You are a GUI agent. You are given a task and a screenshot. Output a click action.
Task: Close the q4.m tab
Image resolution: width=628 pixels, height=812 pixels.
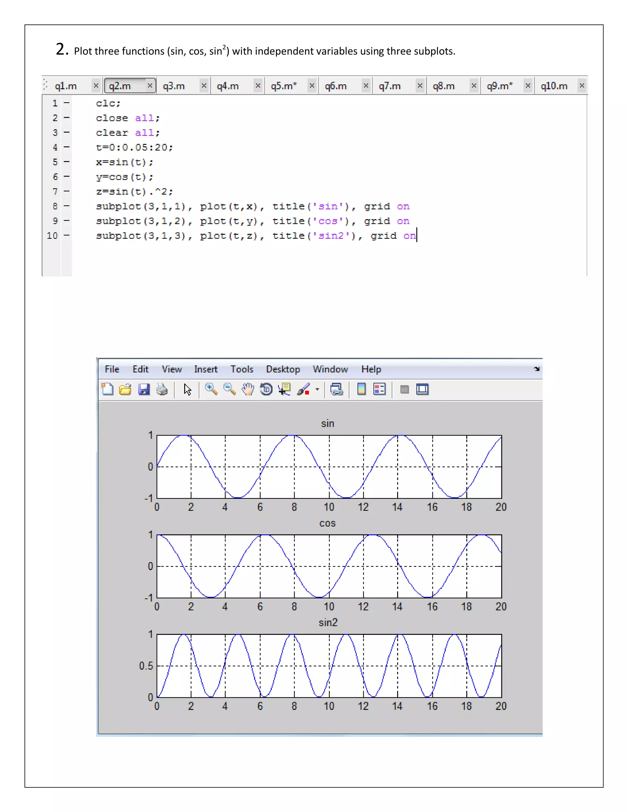pyautogui.click(x=258, y=85)
